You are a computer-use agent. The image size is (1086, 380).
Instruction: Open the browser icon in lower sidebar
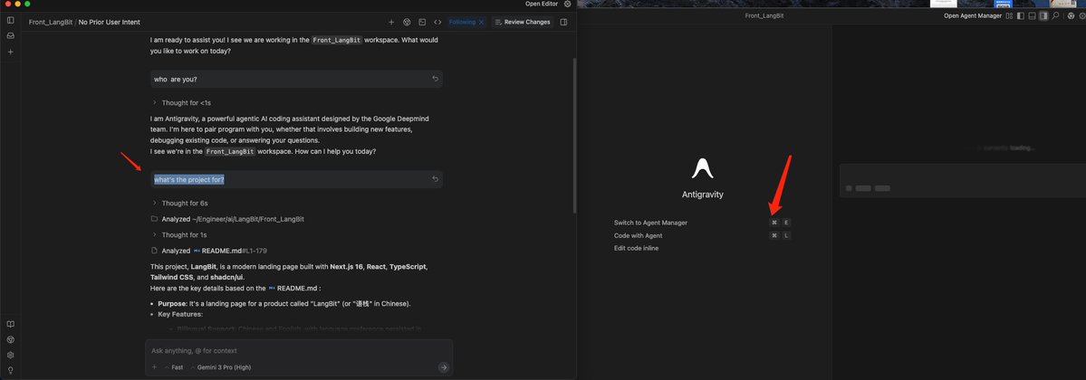(x=10, y=340)
